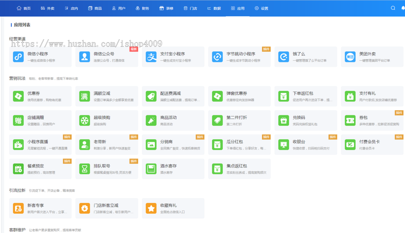
Task: Open the 外卖 menu item
Action: pos(48,8)
